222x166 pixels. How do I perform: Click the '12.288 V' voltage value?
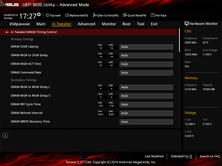(x=190, y=124)
